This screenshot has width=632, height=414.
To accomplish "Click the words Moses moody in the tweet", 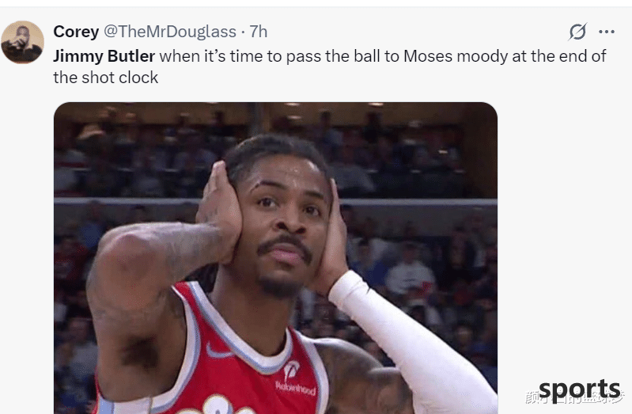I will coord(456,56).
